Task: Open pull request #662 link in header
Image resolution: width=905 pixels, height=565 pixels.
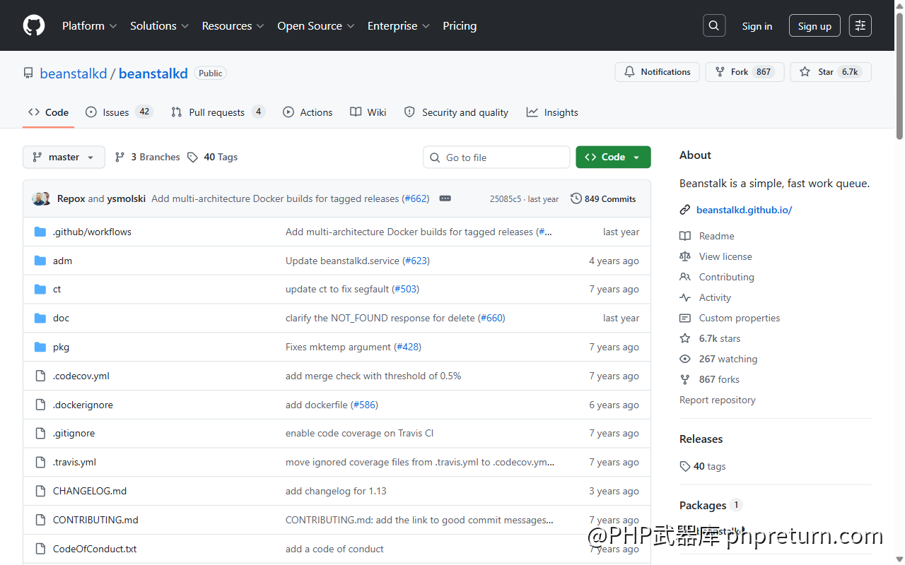Action: pos(416,198)
